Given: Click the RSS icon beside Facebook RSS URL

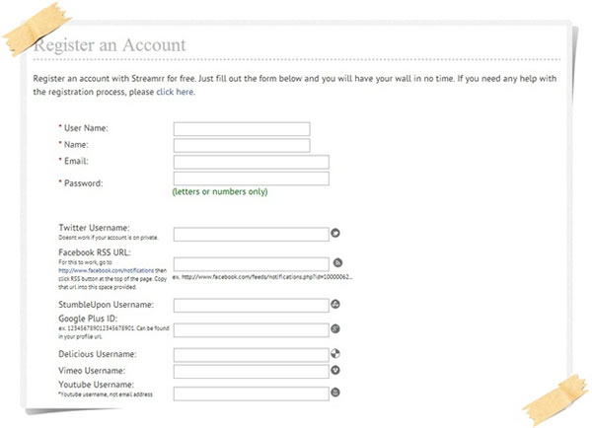Looking at the screenshot, I should pos(336,263).
